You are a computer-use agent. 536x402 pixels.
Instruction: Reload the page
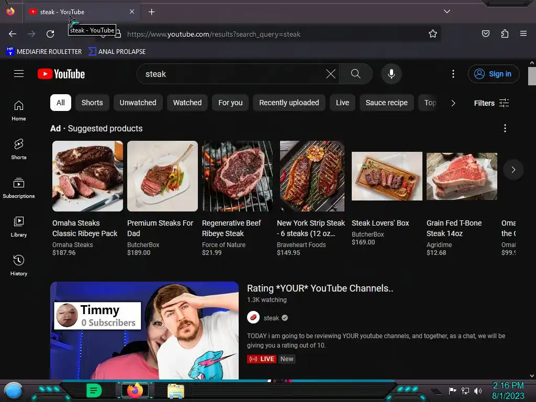[x=50, y=34]
